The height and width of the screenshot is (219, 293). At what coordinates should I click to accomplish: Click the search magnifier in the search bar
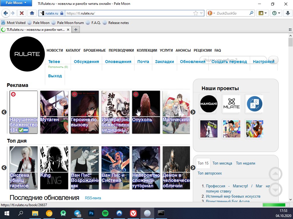pyautogui.click(x=251, y=13)
